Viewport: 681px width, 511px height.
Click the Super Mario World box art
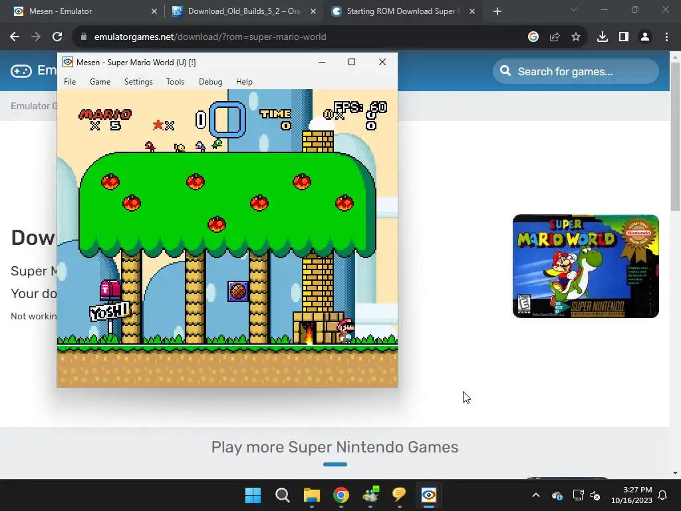click(x=585, y=266)
